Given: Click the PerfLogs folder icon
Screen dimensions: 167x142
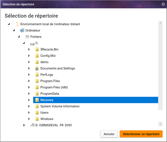Looking at the screenshot, I should (37, 75).
